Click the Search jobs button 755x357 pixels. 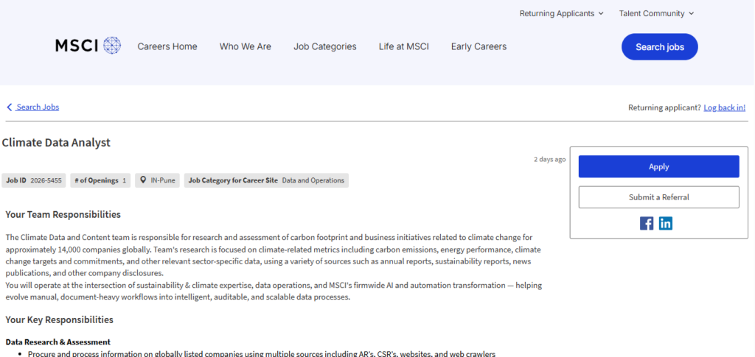(x=660, y=46)
